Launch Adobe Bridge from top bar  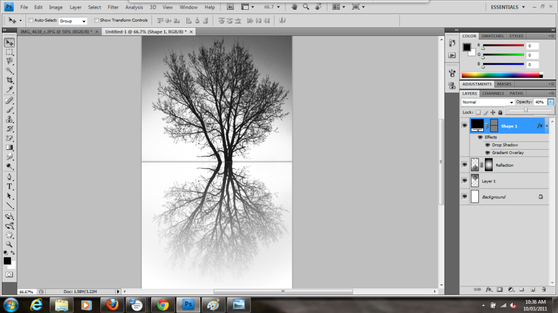point(230,7)
